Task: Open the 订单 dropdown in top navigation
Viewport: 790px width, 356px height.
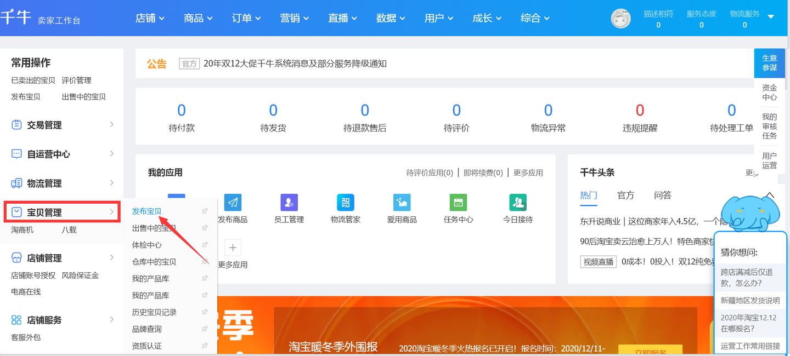Action: 246,18
